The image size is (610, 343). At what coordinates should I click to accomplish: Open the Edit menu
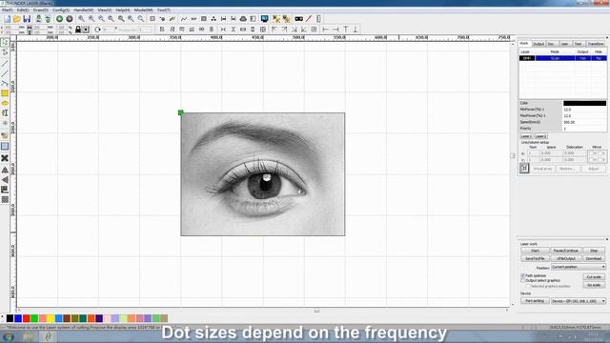click(23, 10)
